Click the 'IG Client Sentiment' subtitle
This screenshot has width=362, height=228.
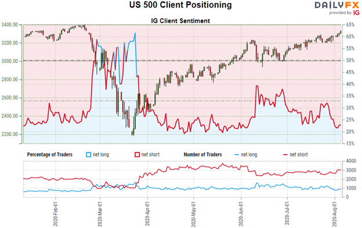tap(180, 21)
